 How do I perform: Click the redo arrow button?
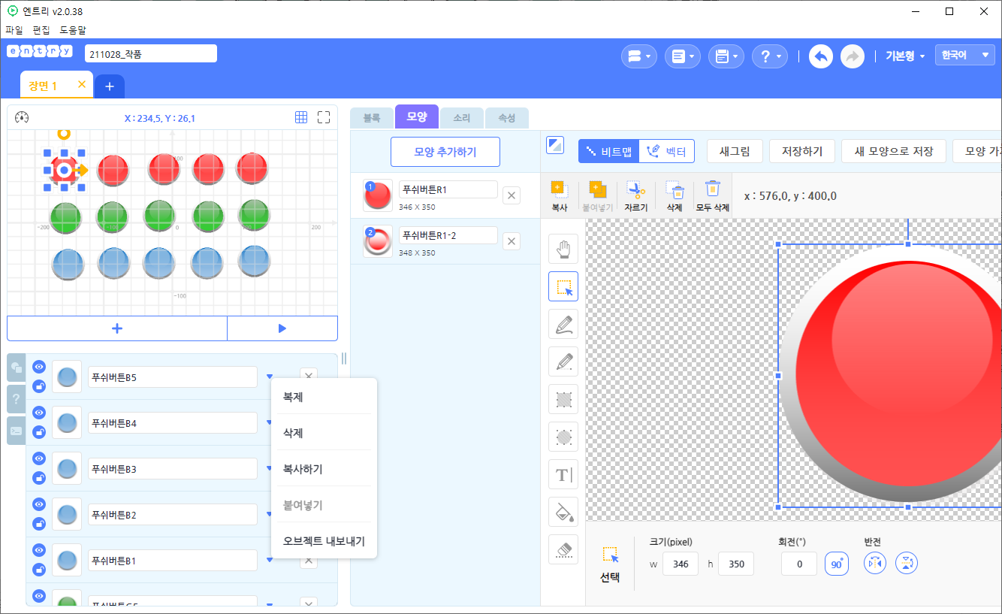[x=852, y=56]
